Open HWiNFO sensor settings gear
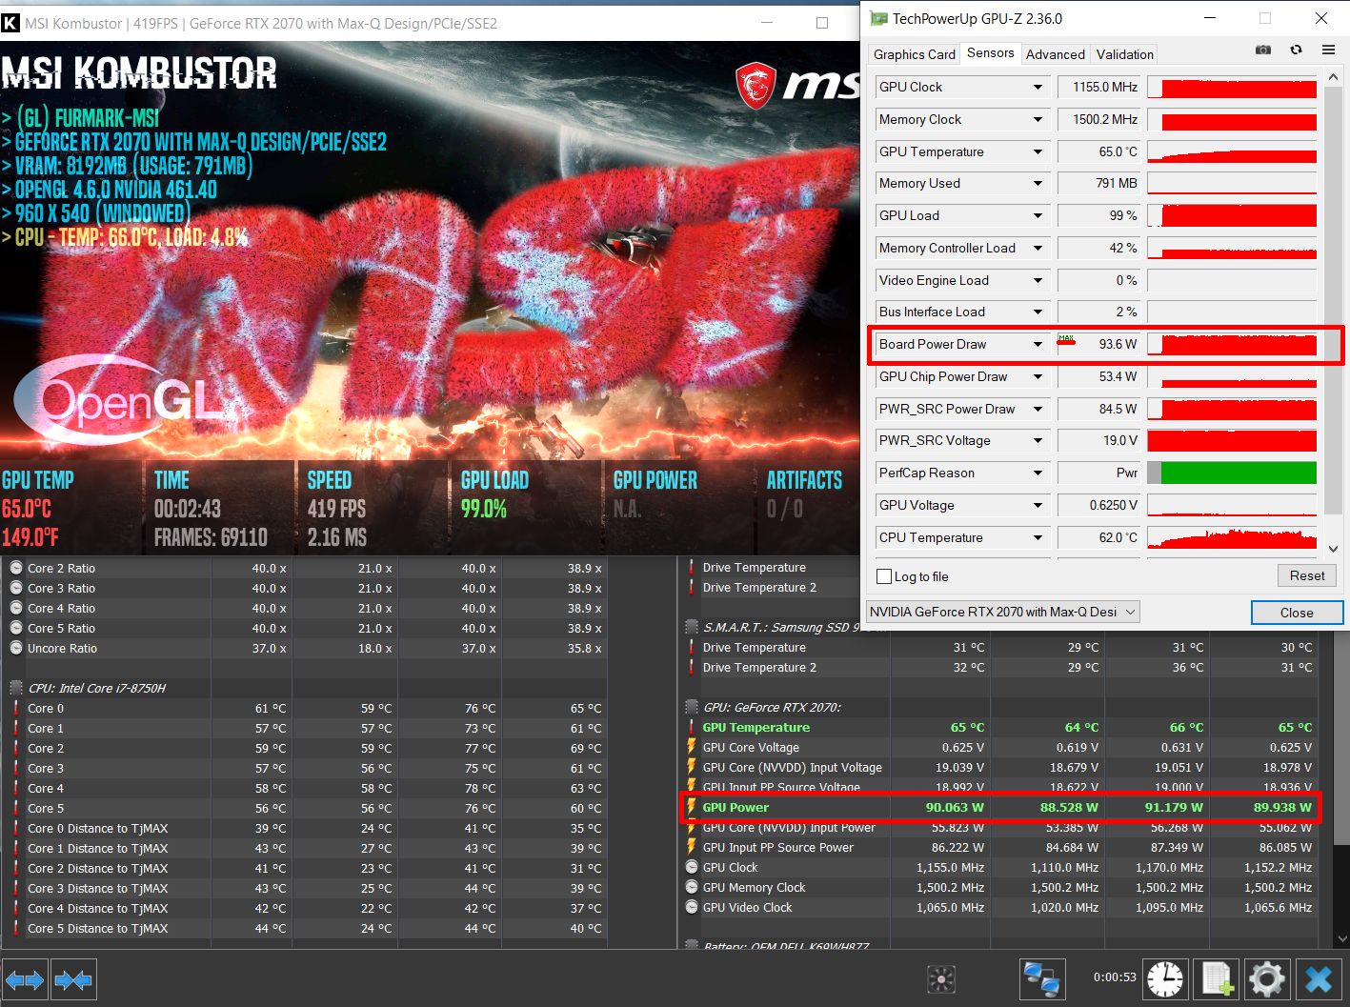The height and width of the screenshot is (1007, 1350). coord(1266,978)
